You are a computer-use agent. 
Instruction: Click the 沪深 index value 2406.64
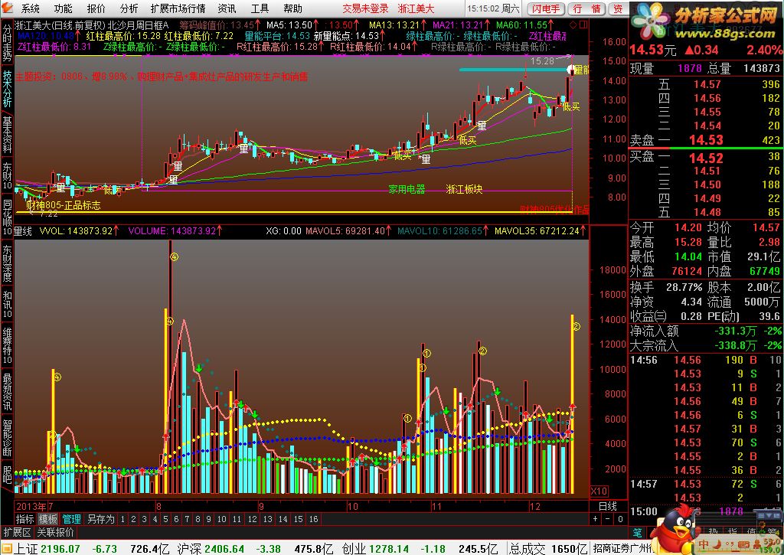224,549
